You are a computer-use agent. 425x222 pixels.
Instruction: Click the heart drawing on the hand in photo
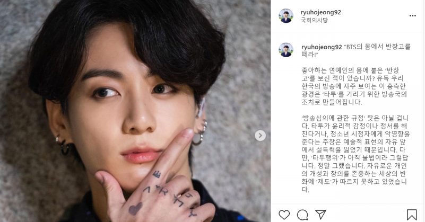coord(135,208)
